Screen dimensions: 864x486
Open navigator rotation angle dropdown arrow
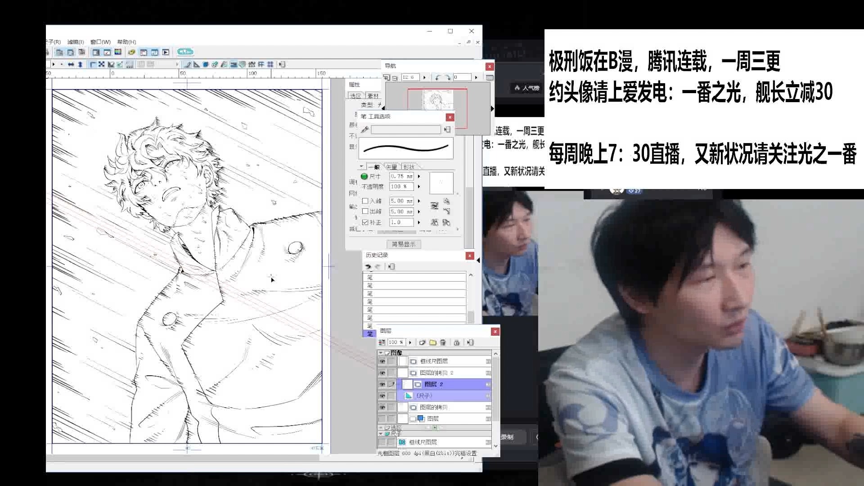click(476, 77)
